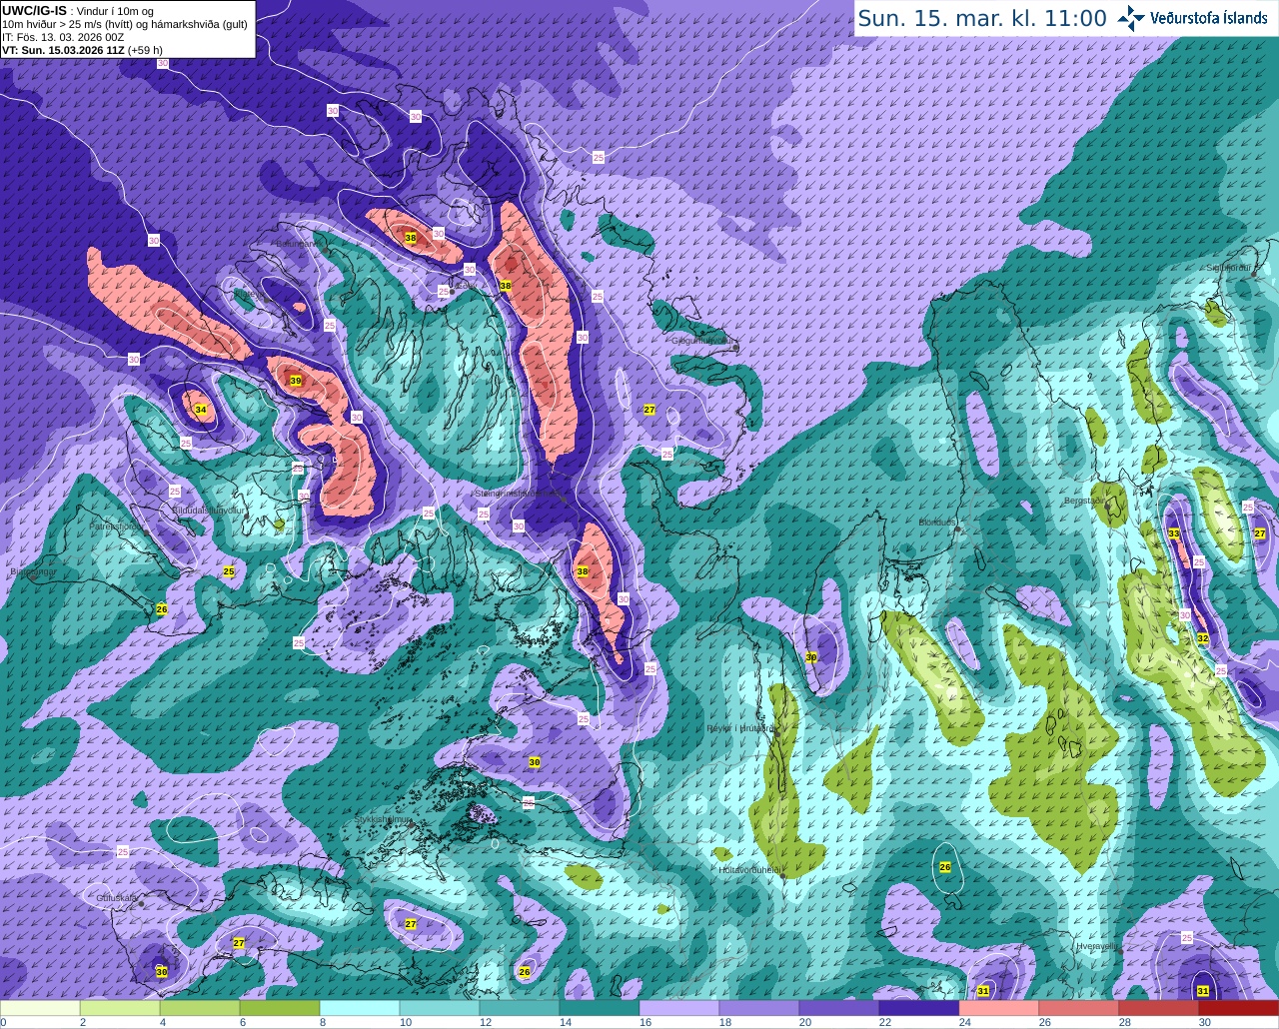Click the Gjögurflugvöllur station label
Screen dimensions: 1279x1029
[704, 341]
